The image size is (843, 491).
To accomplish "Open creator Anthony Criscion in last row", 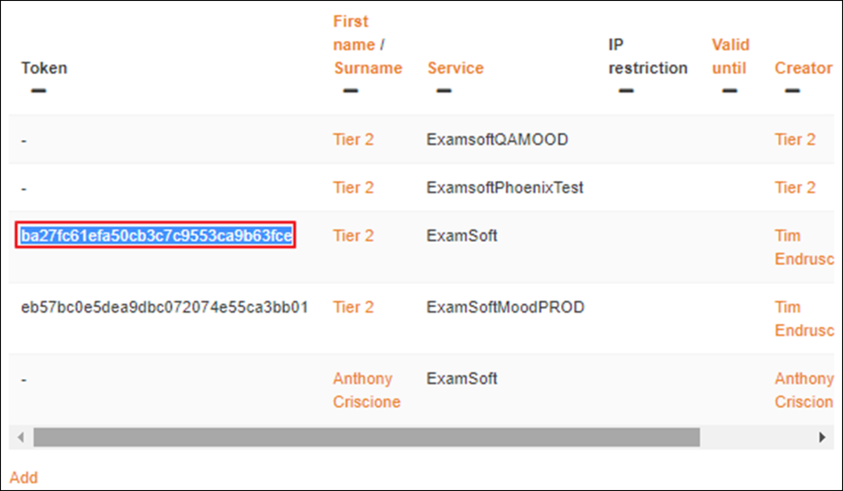I will (804, 390).
